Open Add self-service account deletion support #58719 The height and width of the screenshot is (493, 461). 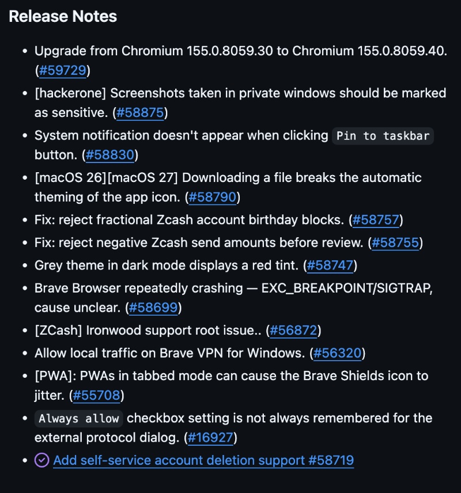(203, 460)
